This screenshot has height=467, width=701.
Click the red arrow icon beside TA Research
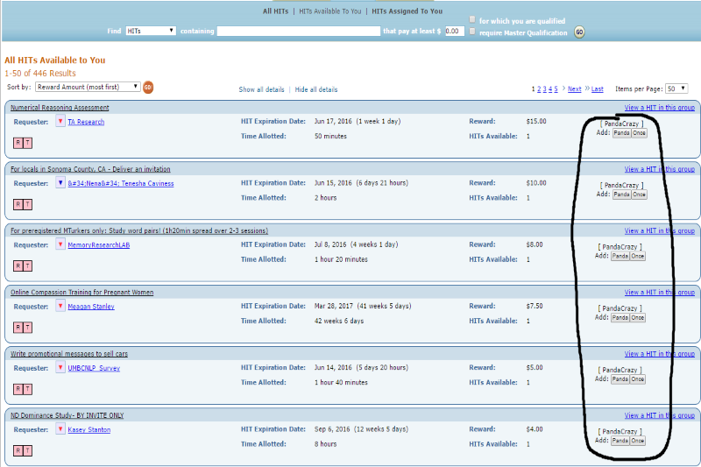[x=60, y=122]
